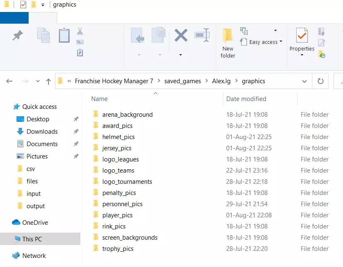343x267 pixels.
Task: Open Properties dropdown arrow
Action: coord(302,55)
